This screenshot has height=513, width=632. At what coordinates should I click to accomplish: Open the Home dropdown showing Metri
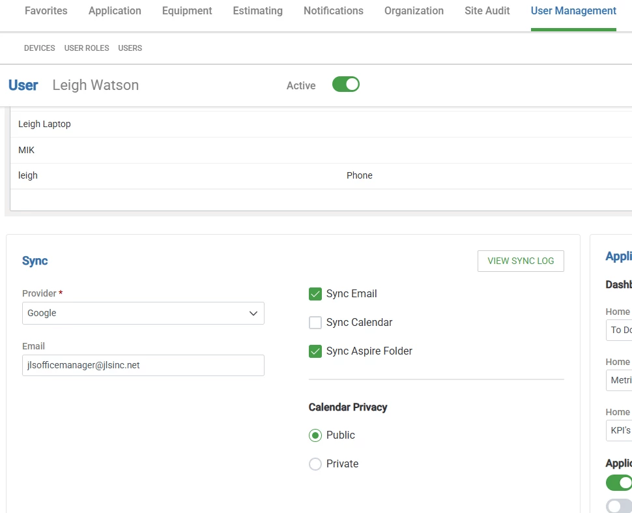click(x=619, y=380)
